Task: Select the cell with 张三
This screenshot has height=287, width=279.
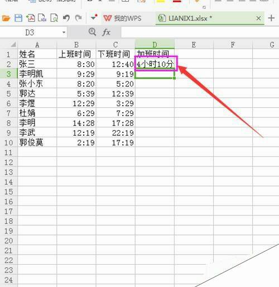Action: [37, 64]
